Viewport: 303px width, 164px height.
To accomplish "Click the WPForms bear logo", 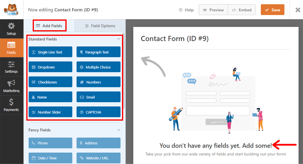I will [x=12, y=10].
